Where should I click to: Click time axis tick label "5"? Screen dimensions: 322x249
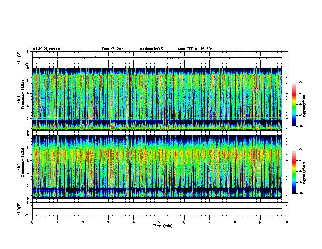pos(159,222)
